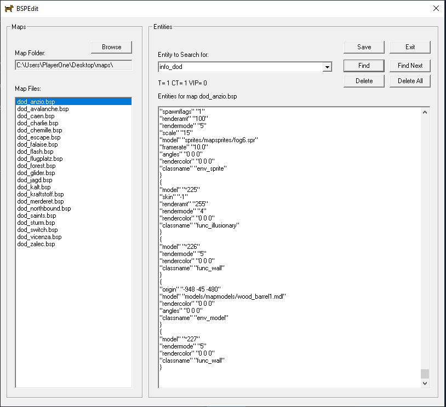Click the "rendermode" "4" line
446x407 pixels.
[x=183, y=211]
